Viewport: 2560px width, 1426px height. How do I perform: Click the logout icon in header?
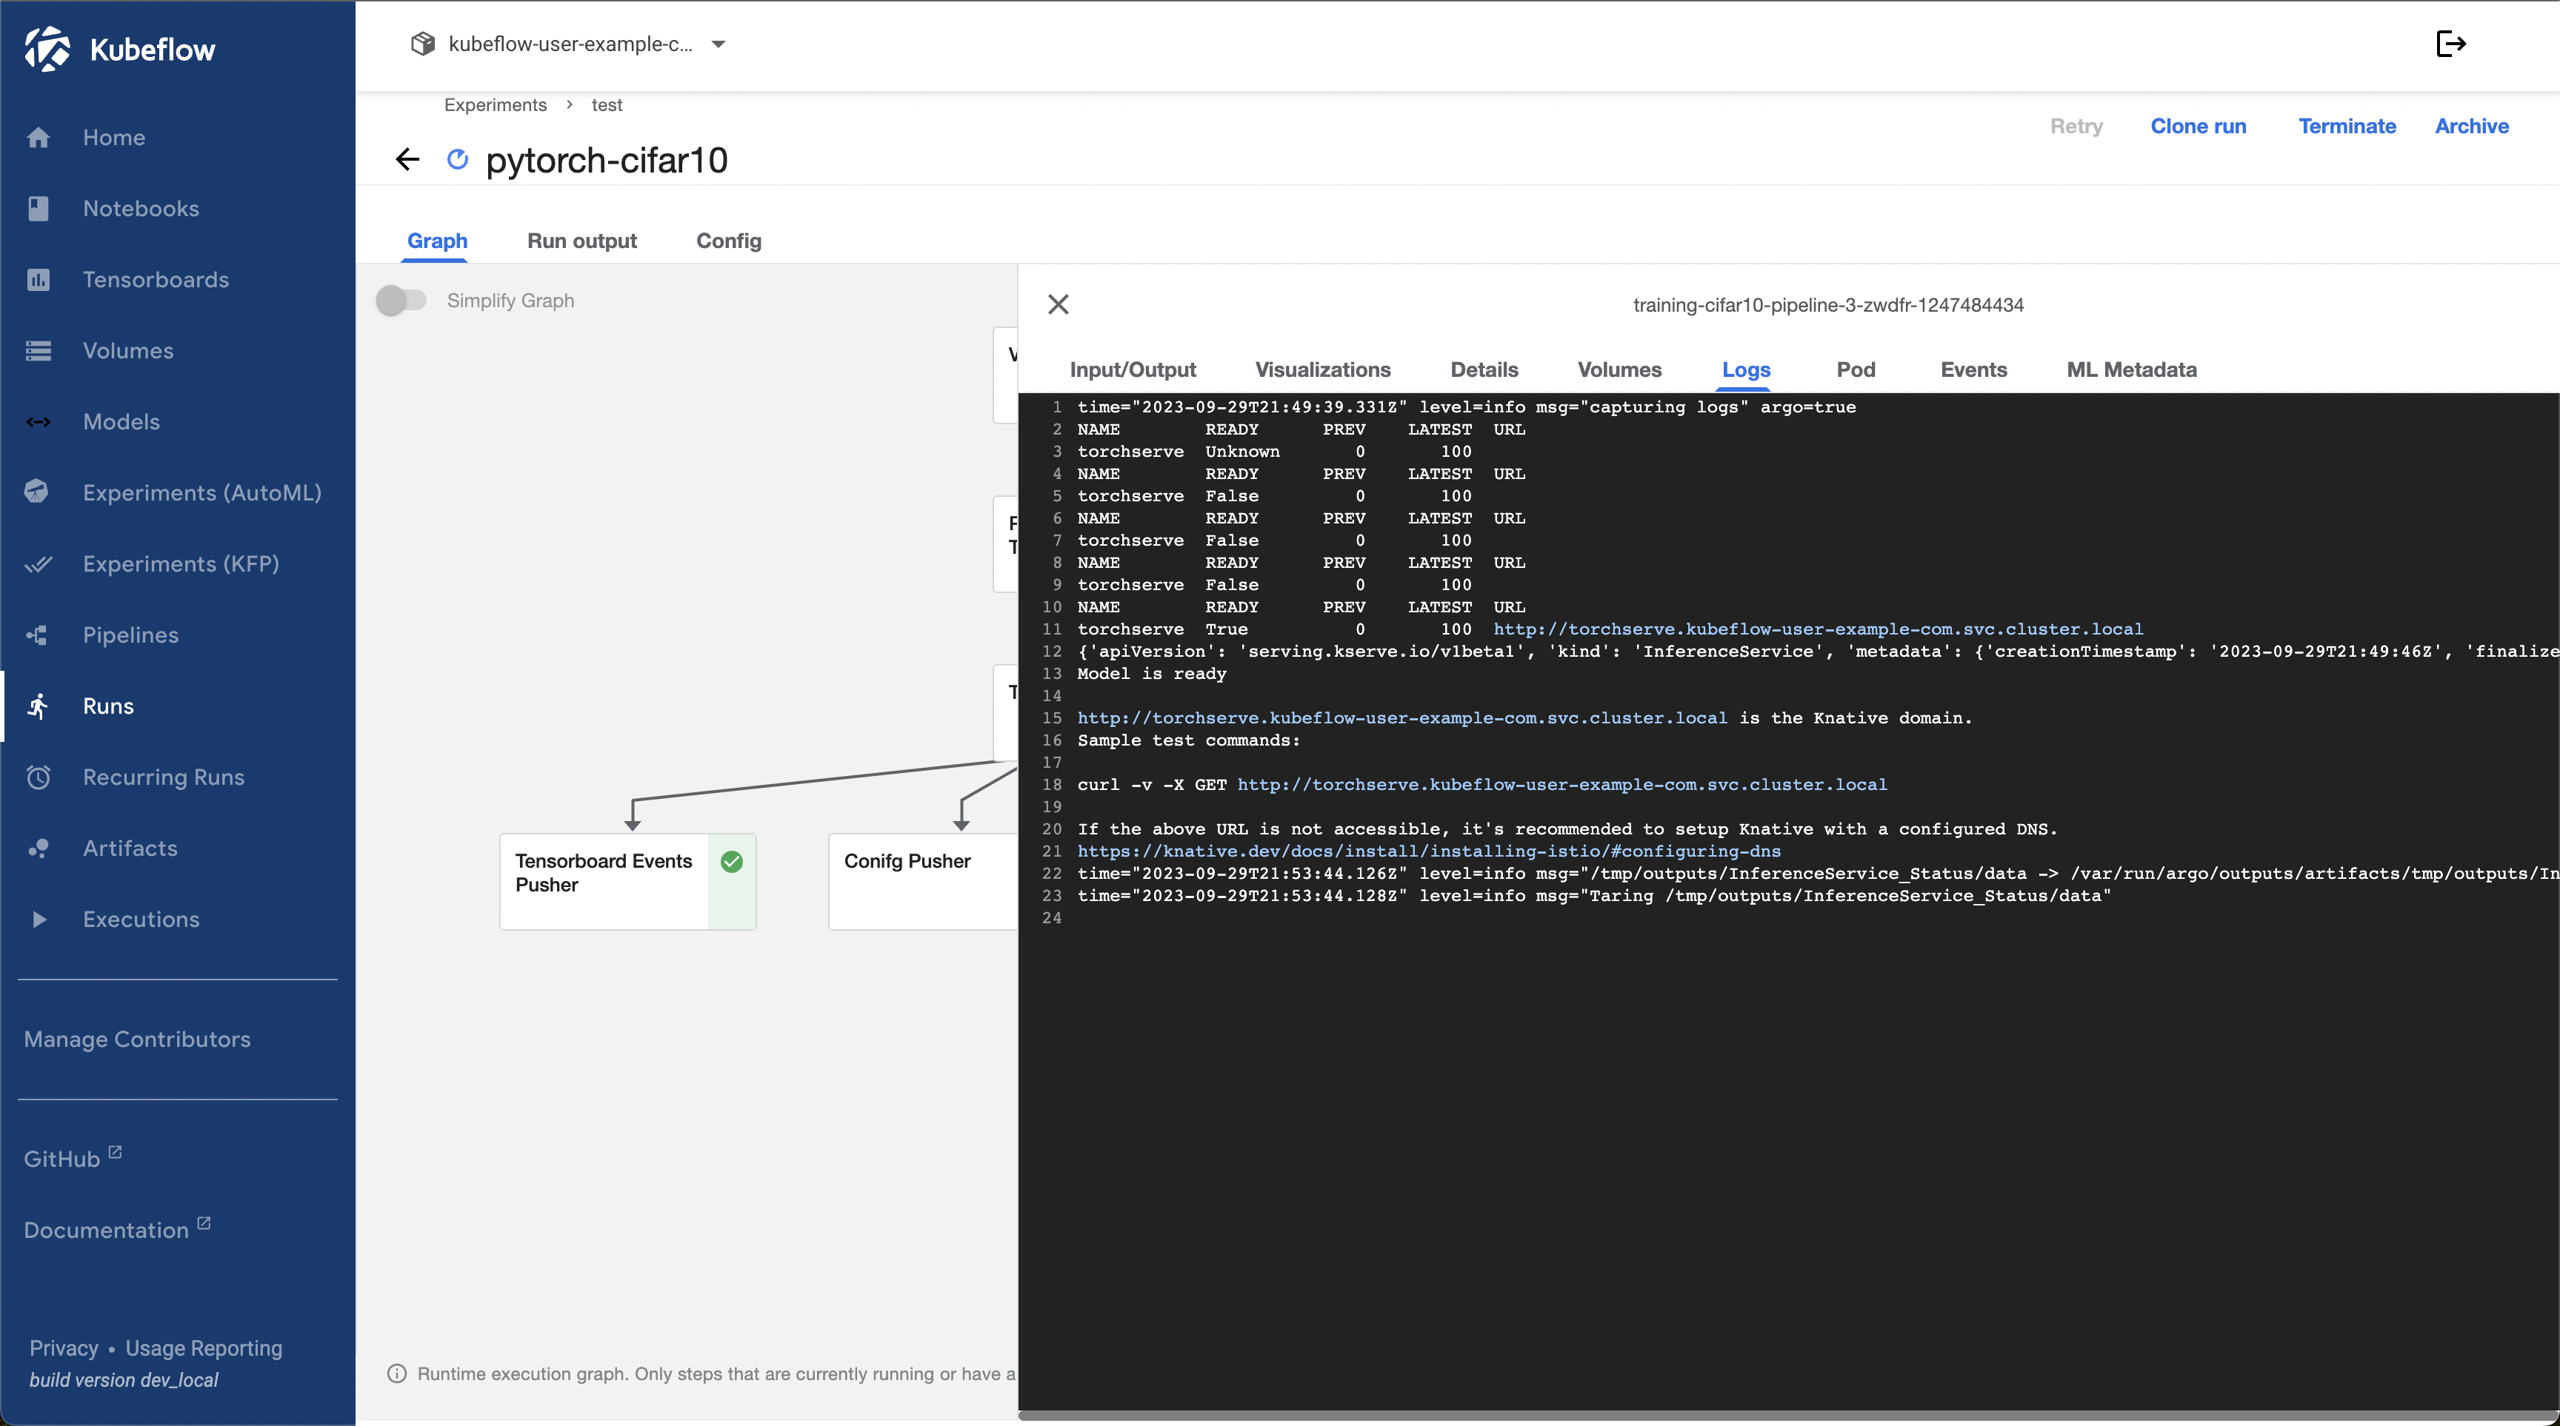coord(2450,44)
